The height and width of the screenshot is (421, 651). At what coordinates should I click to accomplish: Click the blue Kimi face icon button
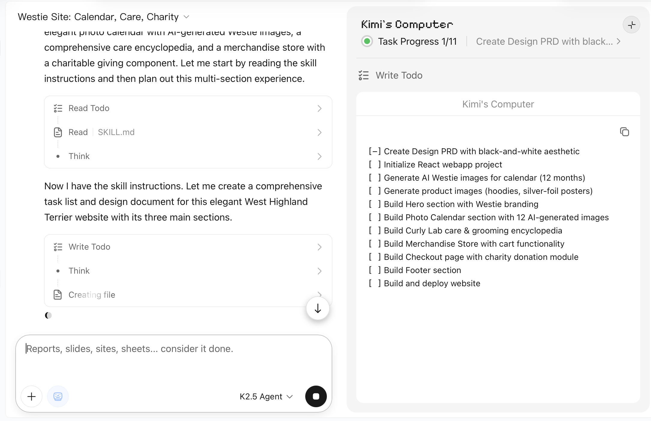coord(58,396)
